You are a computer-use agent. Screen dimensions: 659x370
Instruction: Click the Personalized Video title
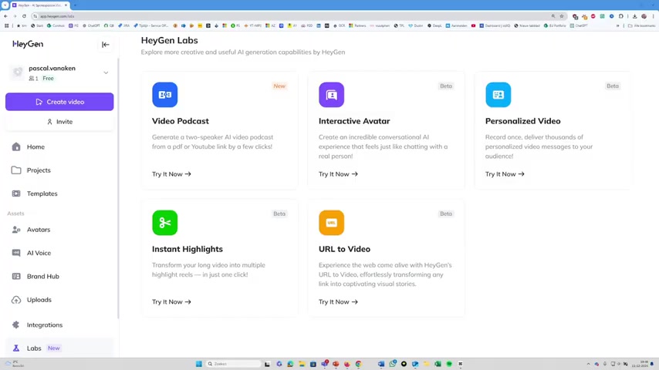pos(523,121)
